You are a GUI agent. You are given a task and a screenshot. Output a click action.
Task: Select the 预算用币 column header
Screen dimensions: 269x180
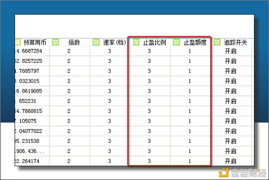[x=35, y=42]
